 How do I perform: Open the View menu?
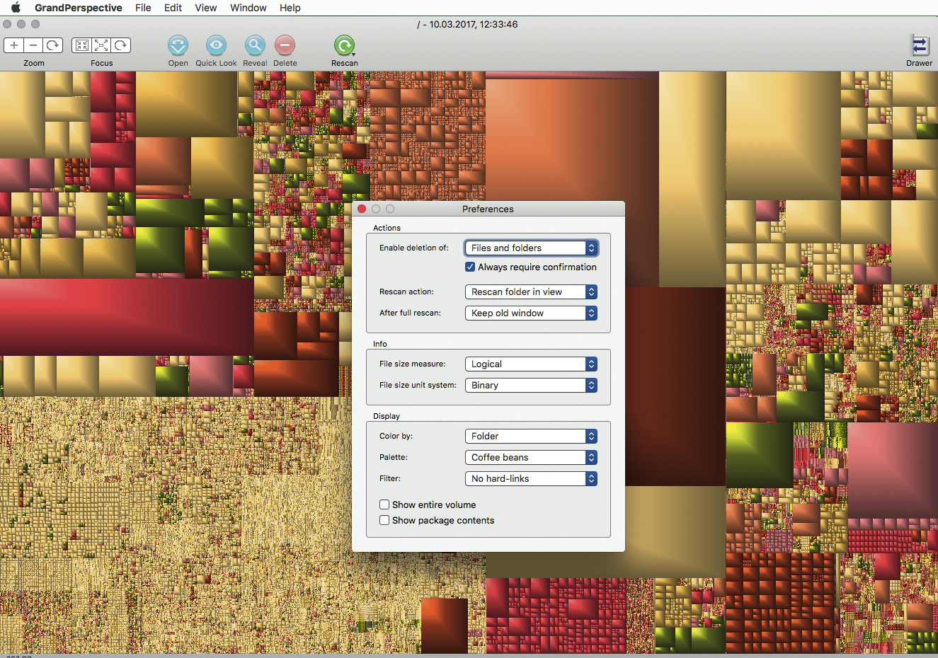pos(205,8)
